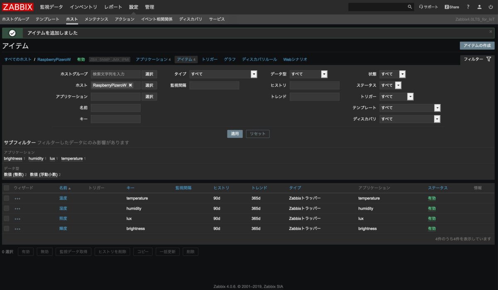498x290 pixels.
Task: Open the レポート menu
Action: click(x=113, y=7)
